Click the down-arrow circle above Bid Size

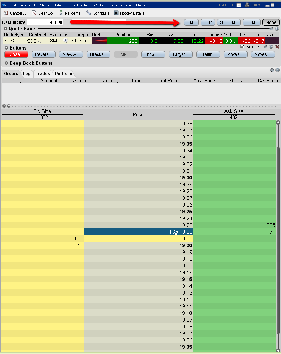pos(9,106)
